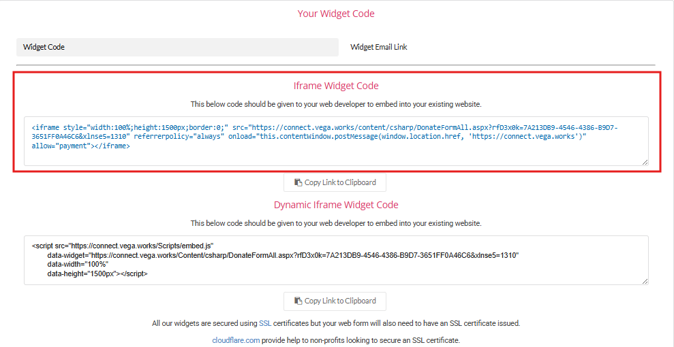Copy the Dynamic Iframe code link to clipboard
Viewport: 674px width, 347px height.
click(335, 301)
